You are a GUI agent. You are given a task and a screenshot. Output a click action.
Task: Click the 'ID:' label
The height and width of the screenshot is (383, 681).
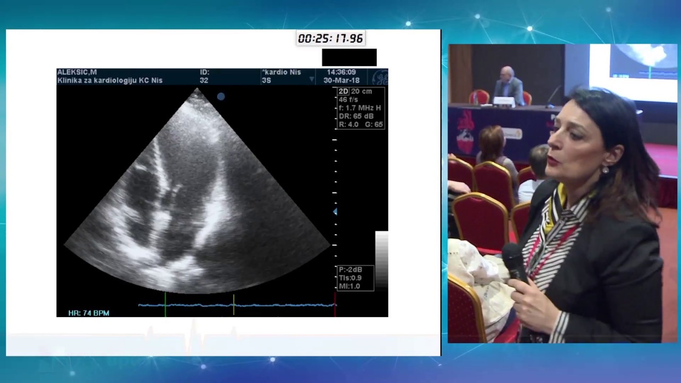[x=205, y=72]
